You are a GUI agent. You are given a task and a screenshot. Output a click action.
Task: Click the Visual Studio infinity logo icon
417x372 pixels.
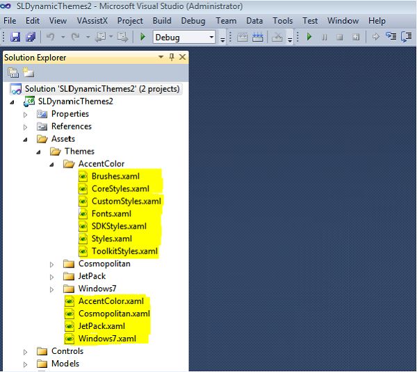6,6
